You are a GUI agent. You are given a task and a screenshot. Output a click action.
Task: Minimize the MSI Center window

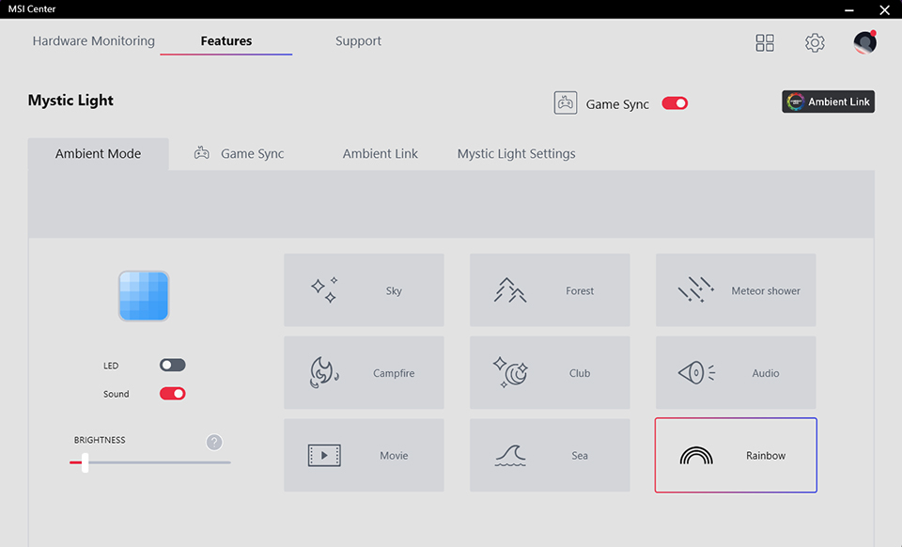(x=849, y=9)
